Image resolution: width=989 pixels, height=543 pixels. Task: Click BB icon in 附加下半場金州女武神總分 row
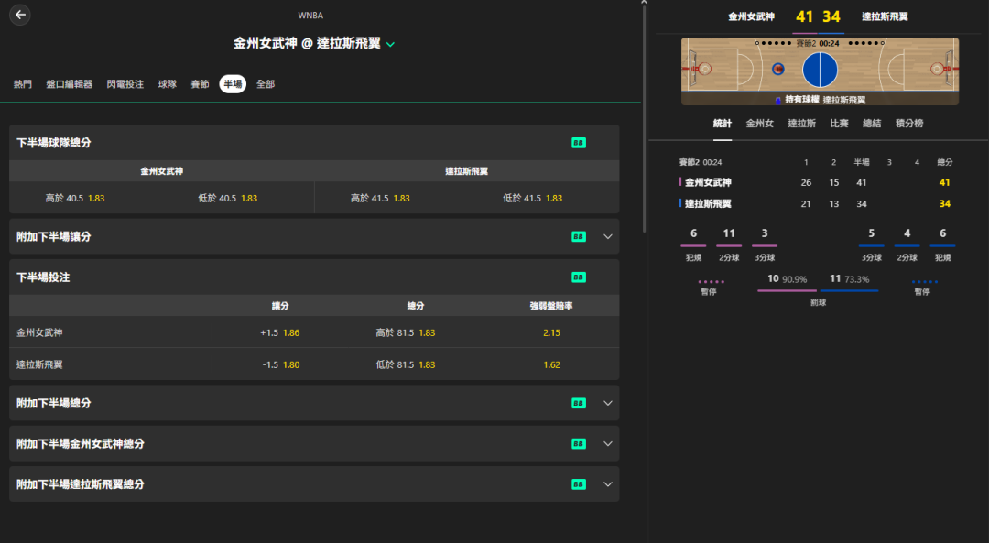pyautogui.click(x=579, y=444)
